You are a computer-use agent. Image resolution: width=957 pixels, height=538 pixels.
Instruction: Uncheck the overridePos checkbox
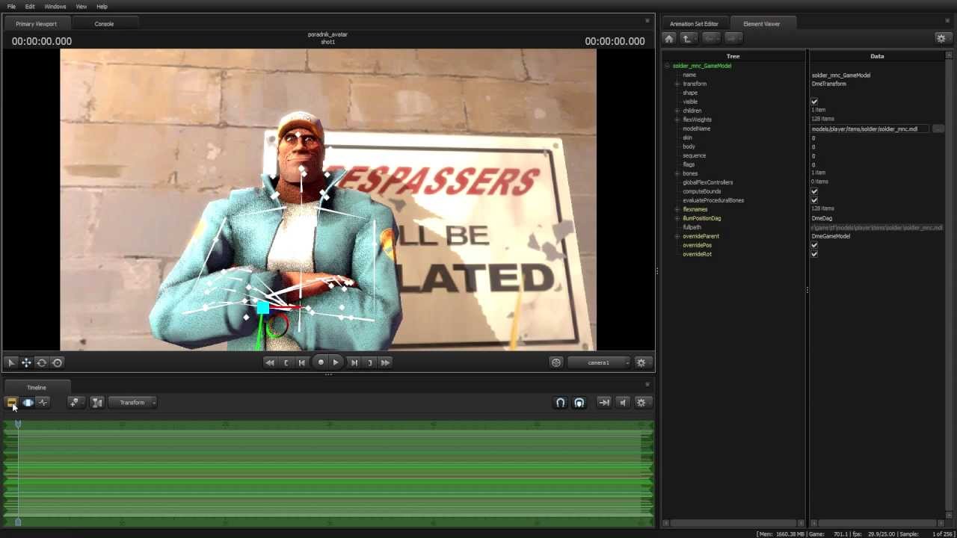[814, 245]
